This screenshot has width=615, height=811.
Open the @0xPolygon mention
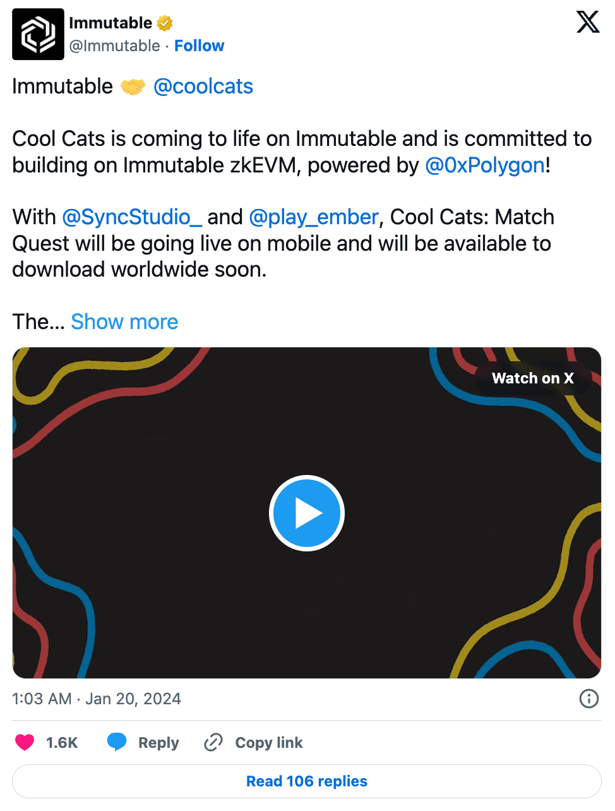click(x=485, y=165)
